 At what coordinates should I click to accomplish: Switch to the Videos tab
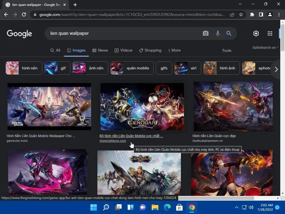tap(123, 50)
